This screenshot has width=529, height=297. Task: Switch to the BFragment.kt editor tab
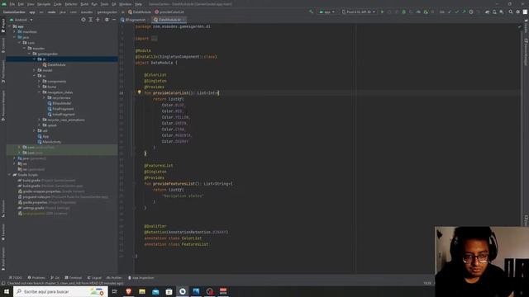point(134,20)
